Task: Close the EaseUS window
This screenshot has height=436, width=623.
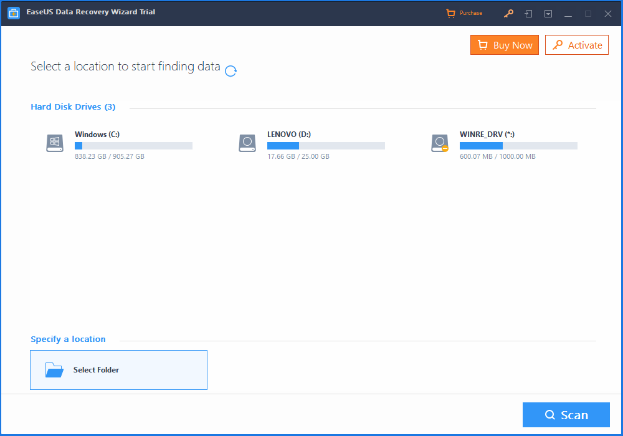Action: [x=608, y=14]
